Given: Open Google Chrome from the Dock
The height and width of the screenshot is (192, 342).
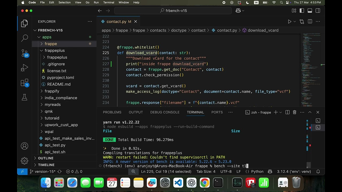Looking at the screenshot, I should point(205,183).
